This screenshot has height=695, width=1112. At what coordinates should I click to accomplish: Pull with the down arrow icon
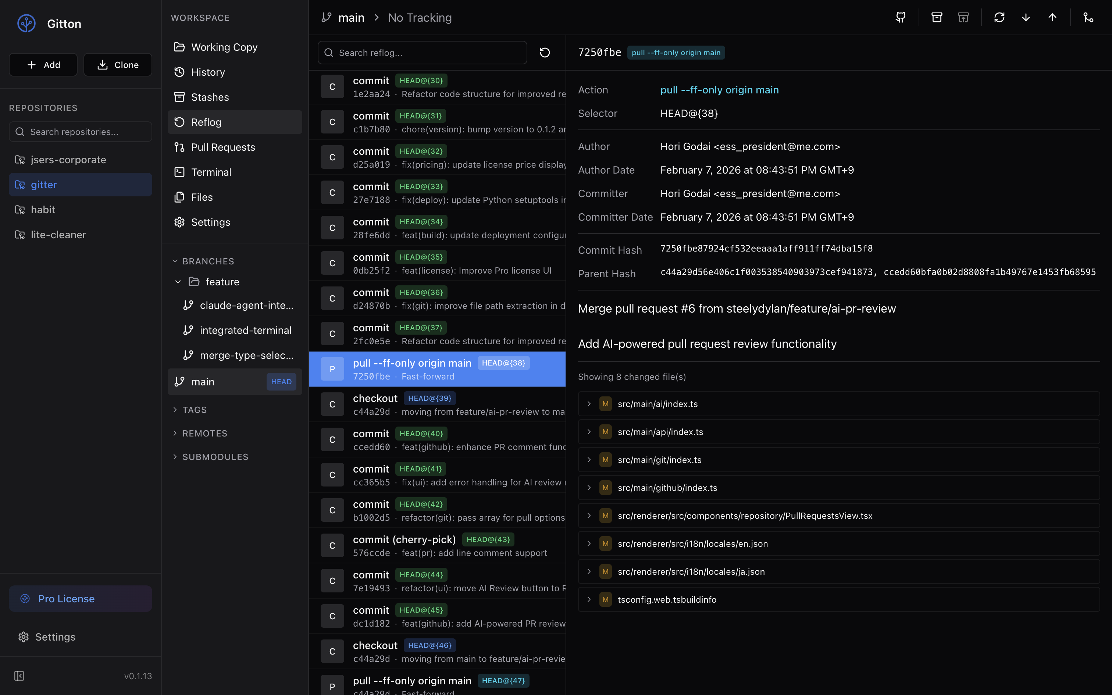pyautogui.click(x=1026, y=18)
